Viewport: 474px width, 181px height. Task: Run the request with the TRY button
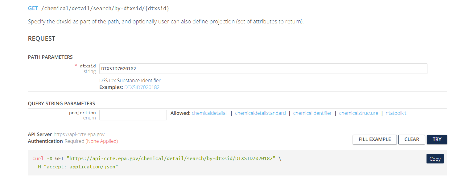click(437, 139)
